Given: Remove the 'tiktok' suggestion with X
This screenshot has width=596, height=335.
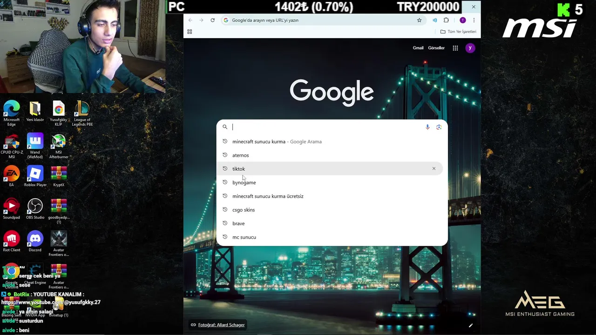Looking at the screenshot, I should tap(433, 168).
